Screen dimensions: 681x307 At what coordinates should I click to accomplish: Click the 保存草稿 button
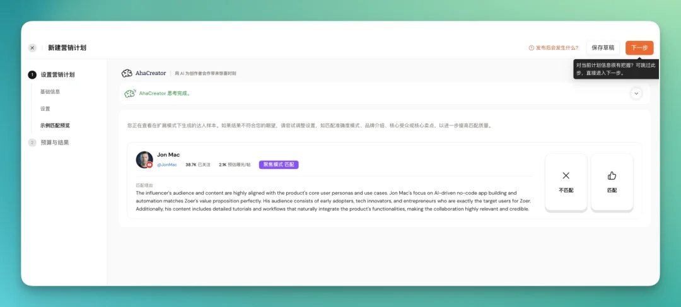pyautogui.click(x=603, y=48)
